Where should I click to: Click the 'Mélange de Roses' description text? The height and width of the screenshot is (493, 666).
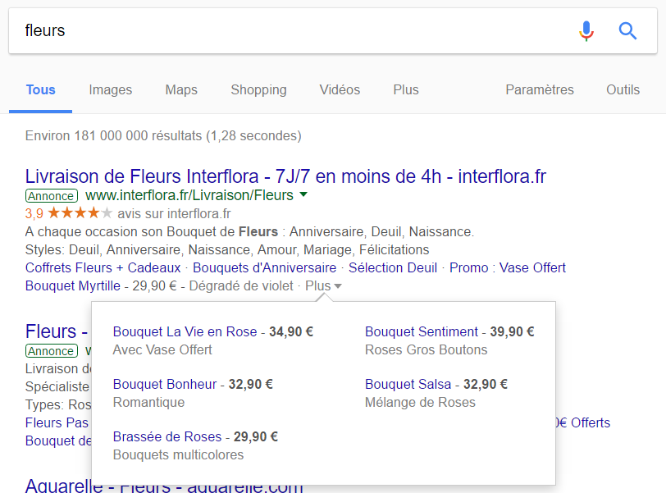tap(420, 403)
